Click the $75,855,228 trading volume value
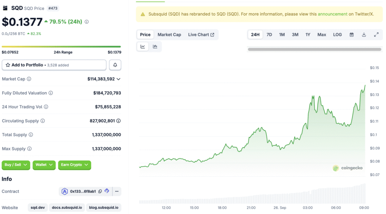386x214 pixels. (108, 107)
